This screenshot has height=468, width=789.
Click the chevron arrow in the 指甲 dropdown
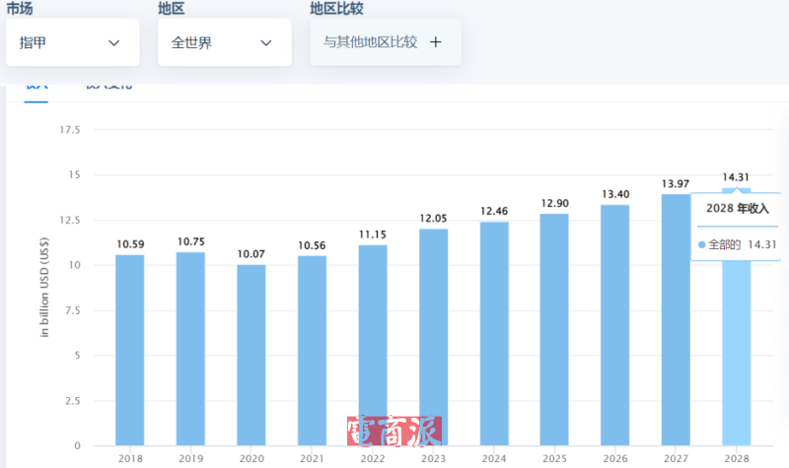[113, 43]
